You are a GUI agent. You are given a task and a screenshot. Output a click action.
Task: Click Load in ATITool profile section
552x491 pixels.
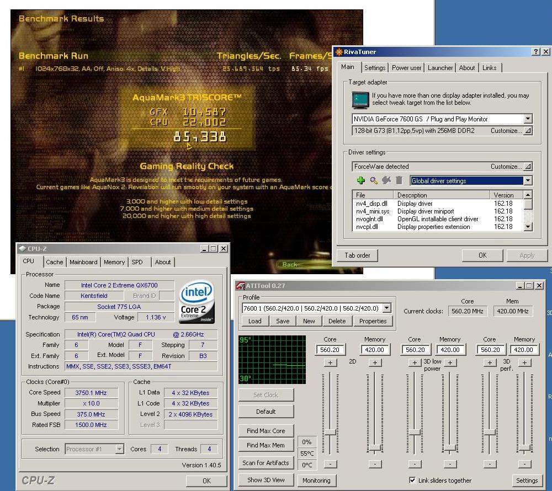tap(255, 321)
